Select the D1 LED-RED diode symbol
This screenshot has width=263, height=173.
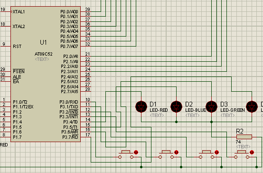coord(141,106)
